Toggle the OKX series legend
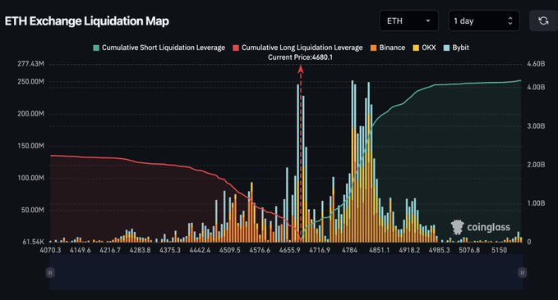Viewport: 558px width, 300px height. 424,48
